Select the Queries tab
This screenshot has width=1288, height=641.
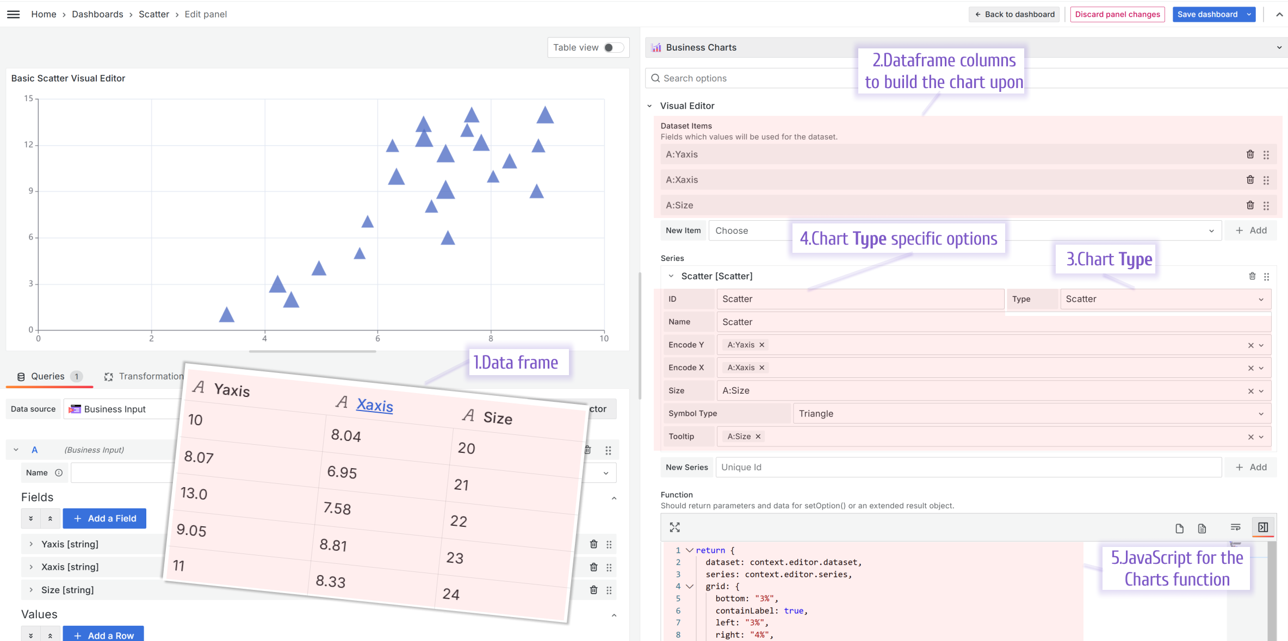(48, 376)
